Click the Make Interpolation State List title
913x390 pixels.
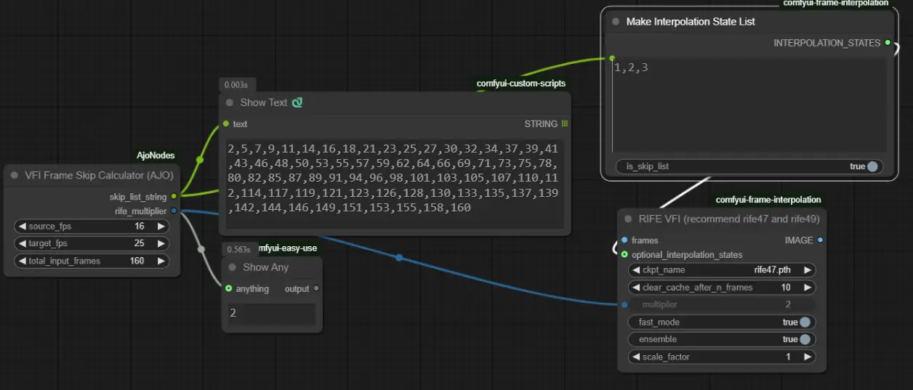pyautogui.click(x=691, y=22)
